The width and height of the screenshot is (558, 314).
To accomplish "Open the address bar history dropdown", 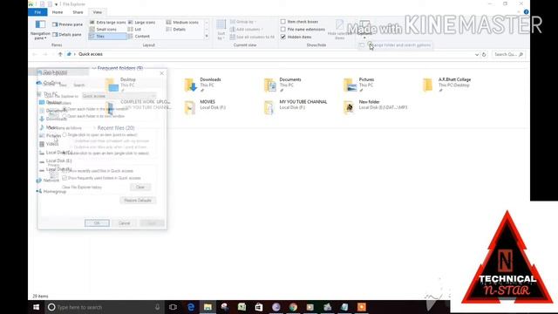I will tap(477, 54).
